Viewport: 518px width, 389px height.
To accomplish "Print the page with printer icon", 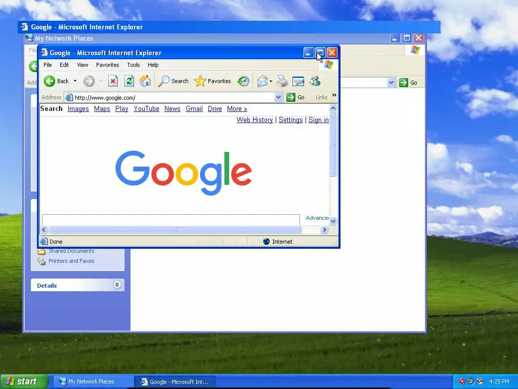I will click(x=282, y=81).
